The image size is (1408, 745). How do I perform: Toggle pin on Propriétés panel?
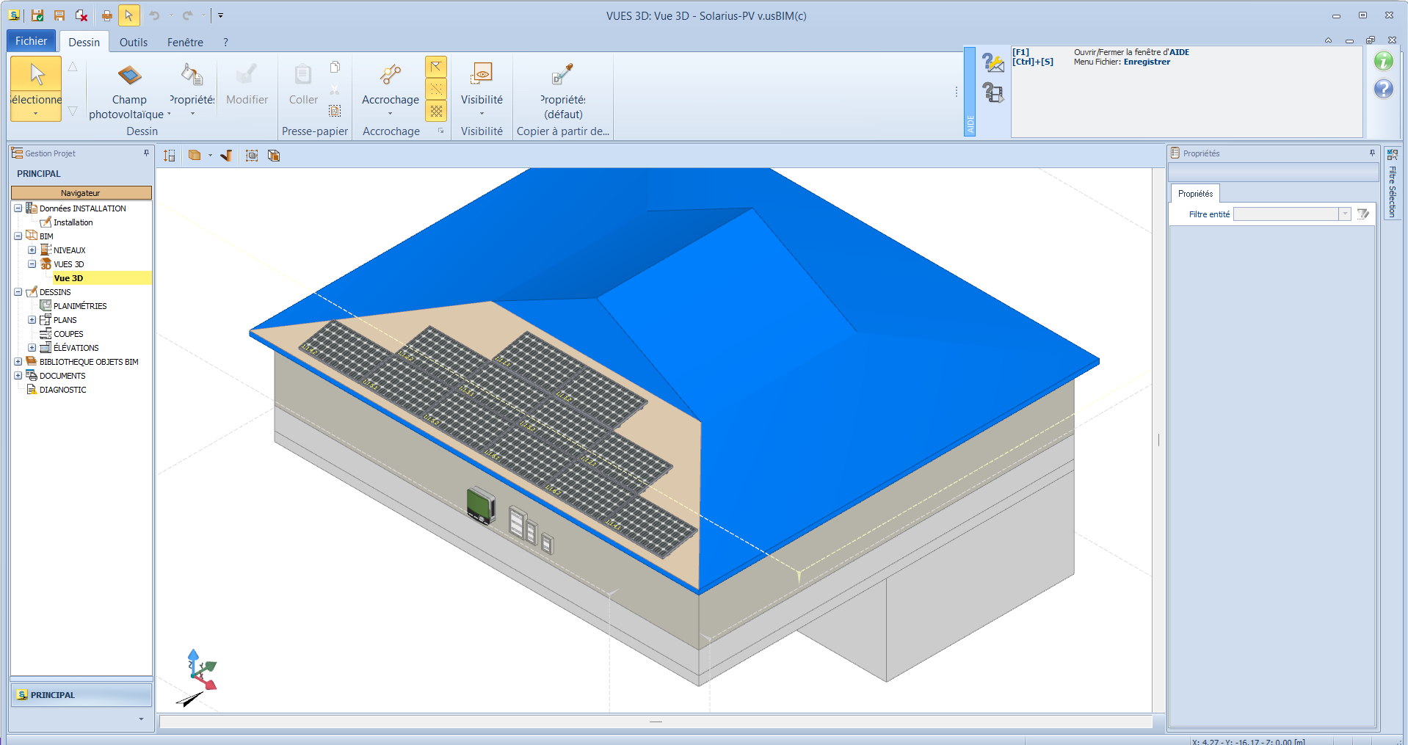click(x=1372, y=153)
